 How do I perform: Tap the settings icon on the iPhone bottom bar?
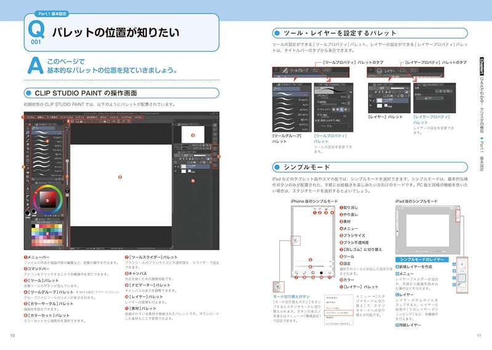pos(313,272)
